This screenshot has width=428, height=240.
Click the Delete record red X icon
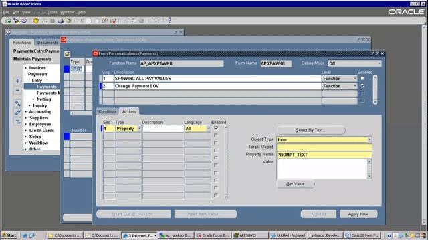(x=113, y=21)
